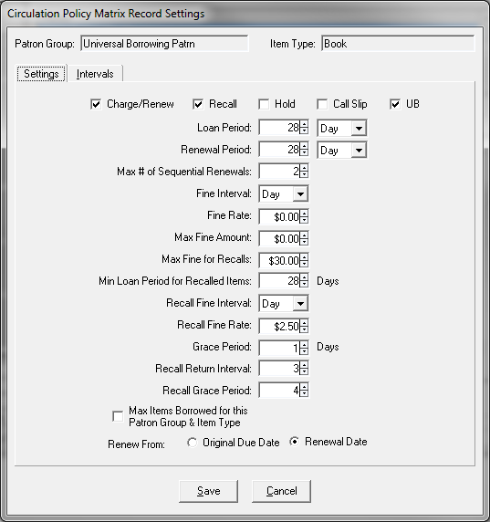This screenshot has height=522, width=490.
Task: Decrease the Grace Period days value
Action: pos(304,351)
